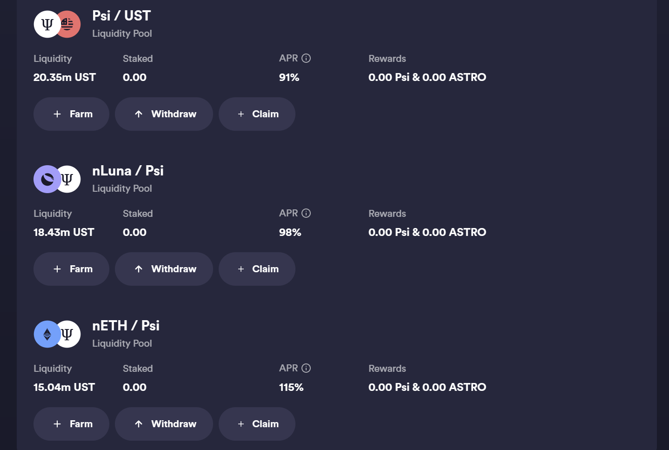This screenshot has height=450, width=669.
Task: Farm the nLuna / Psi pool
Action: click(x=71, y=269)
